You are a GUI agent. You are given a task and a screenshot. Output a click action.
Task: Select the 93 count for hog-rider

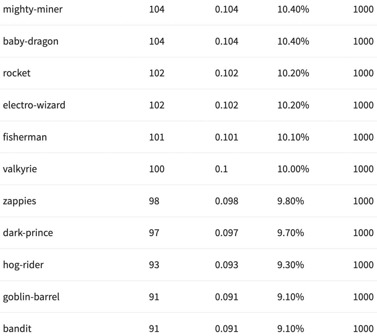click(154, 265)
